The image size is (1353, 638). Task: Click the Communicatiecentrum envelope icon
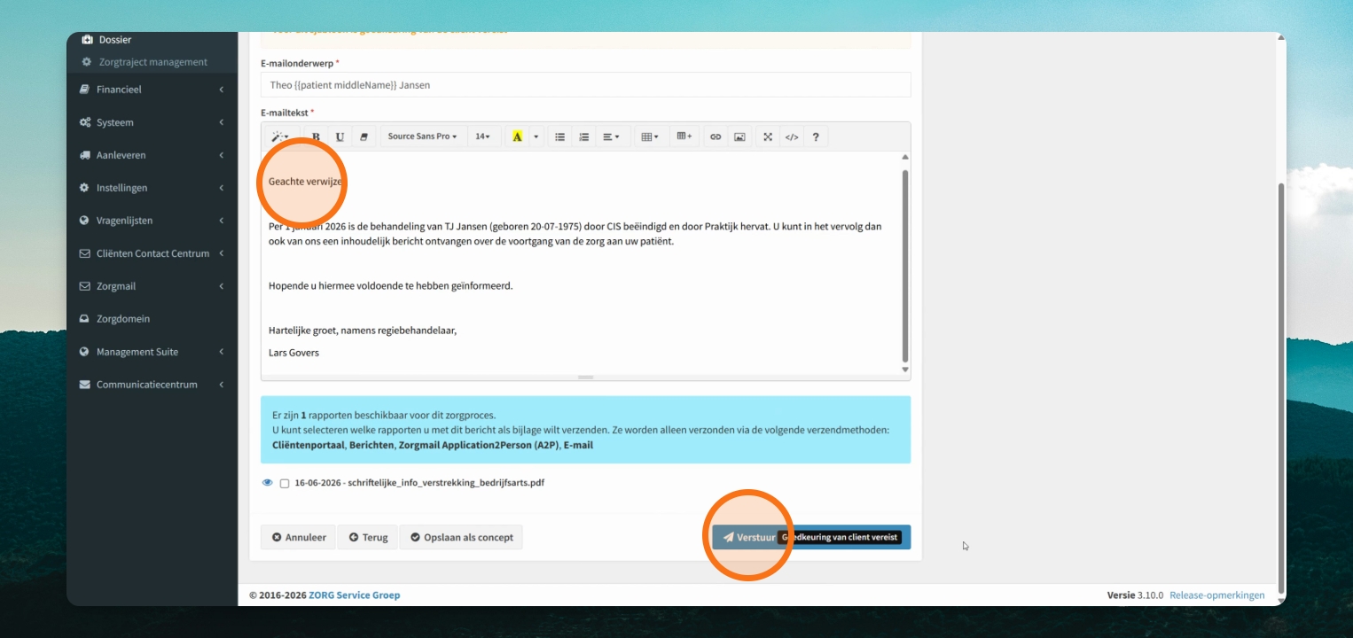(84, 385)
